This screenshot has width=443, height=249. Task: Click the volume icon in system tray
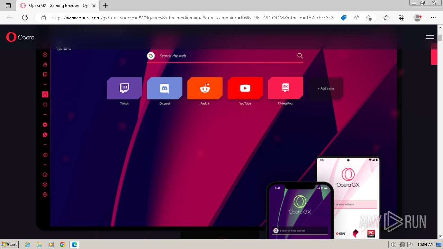click(393, 245)
